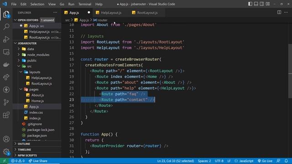This screenshot has width=292, height=164.
Task: Open Home.js in pages folder
Action: click(x=37, y=101)
